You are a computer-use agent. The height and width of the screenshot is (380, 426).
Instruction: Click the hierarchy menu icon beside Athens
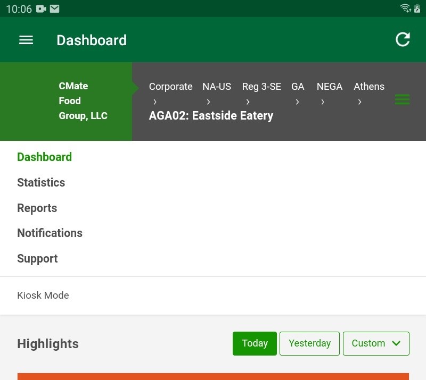(402, 99)
